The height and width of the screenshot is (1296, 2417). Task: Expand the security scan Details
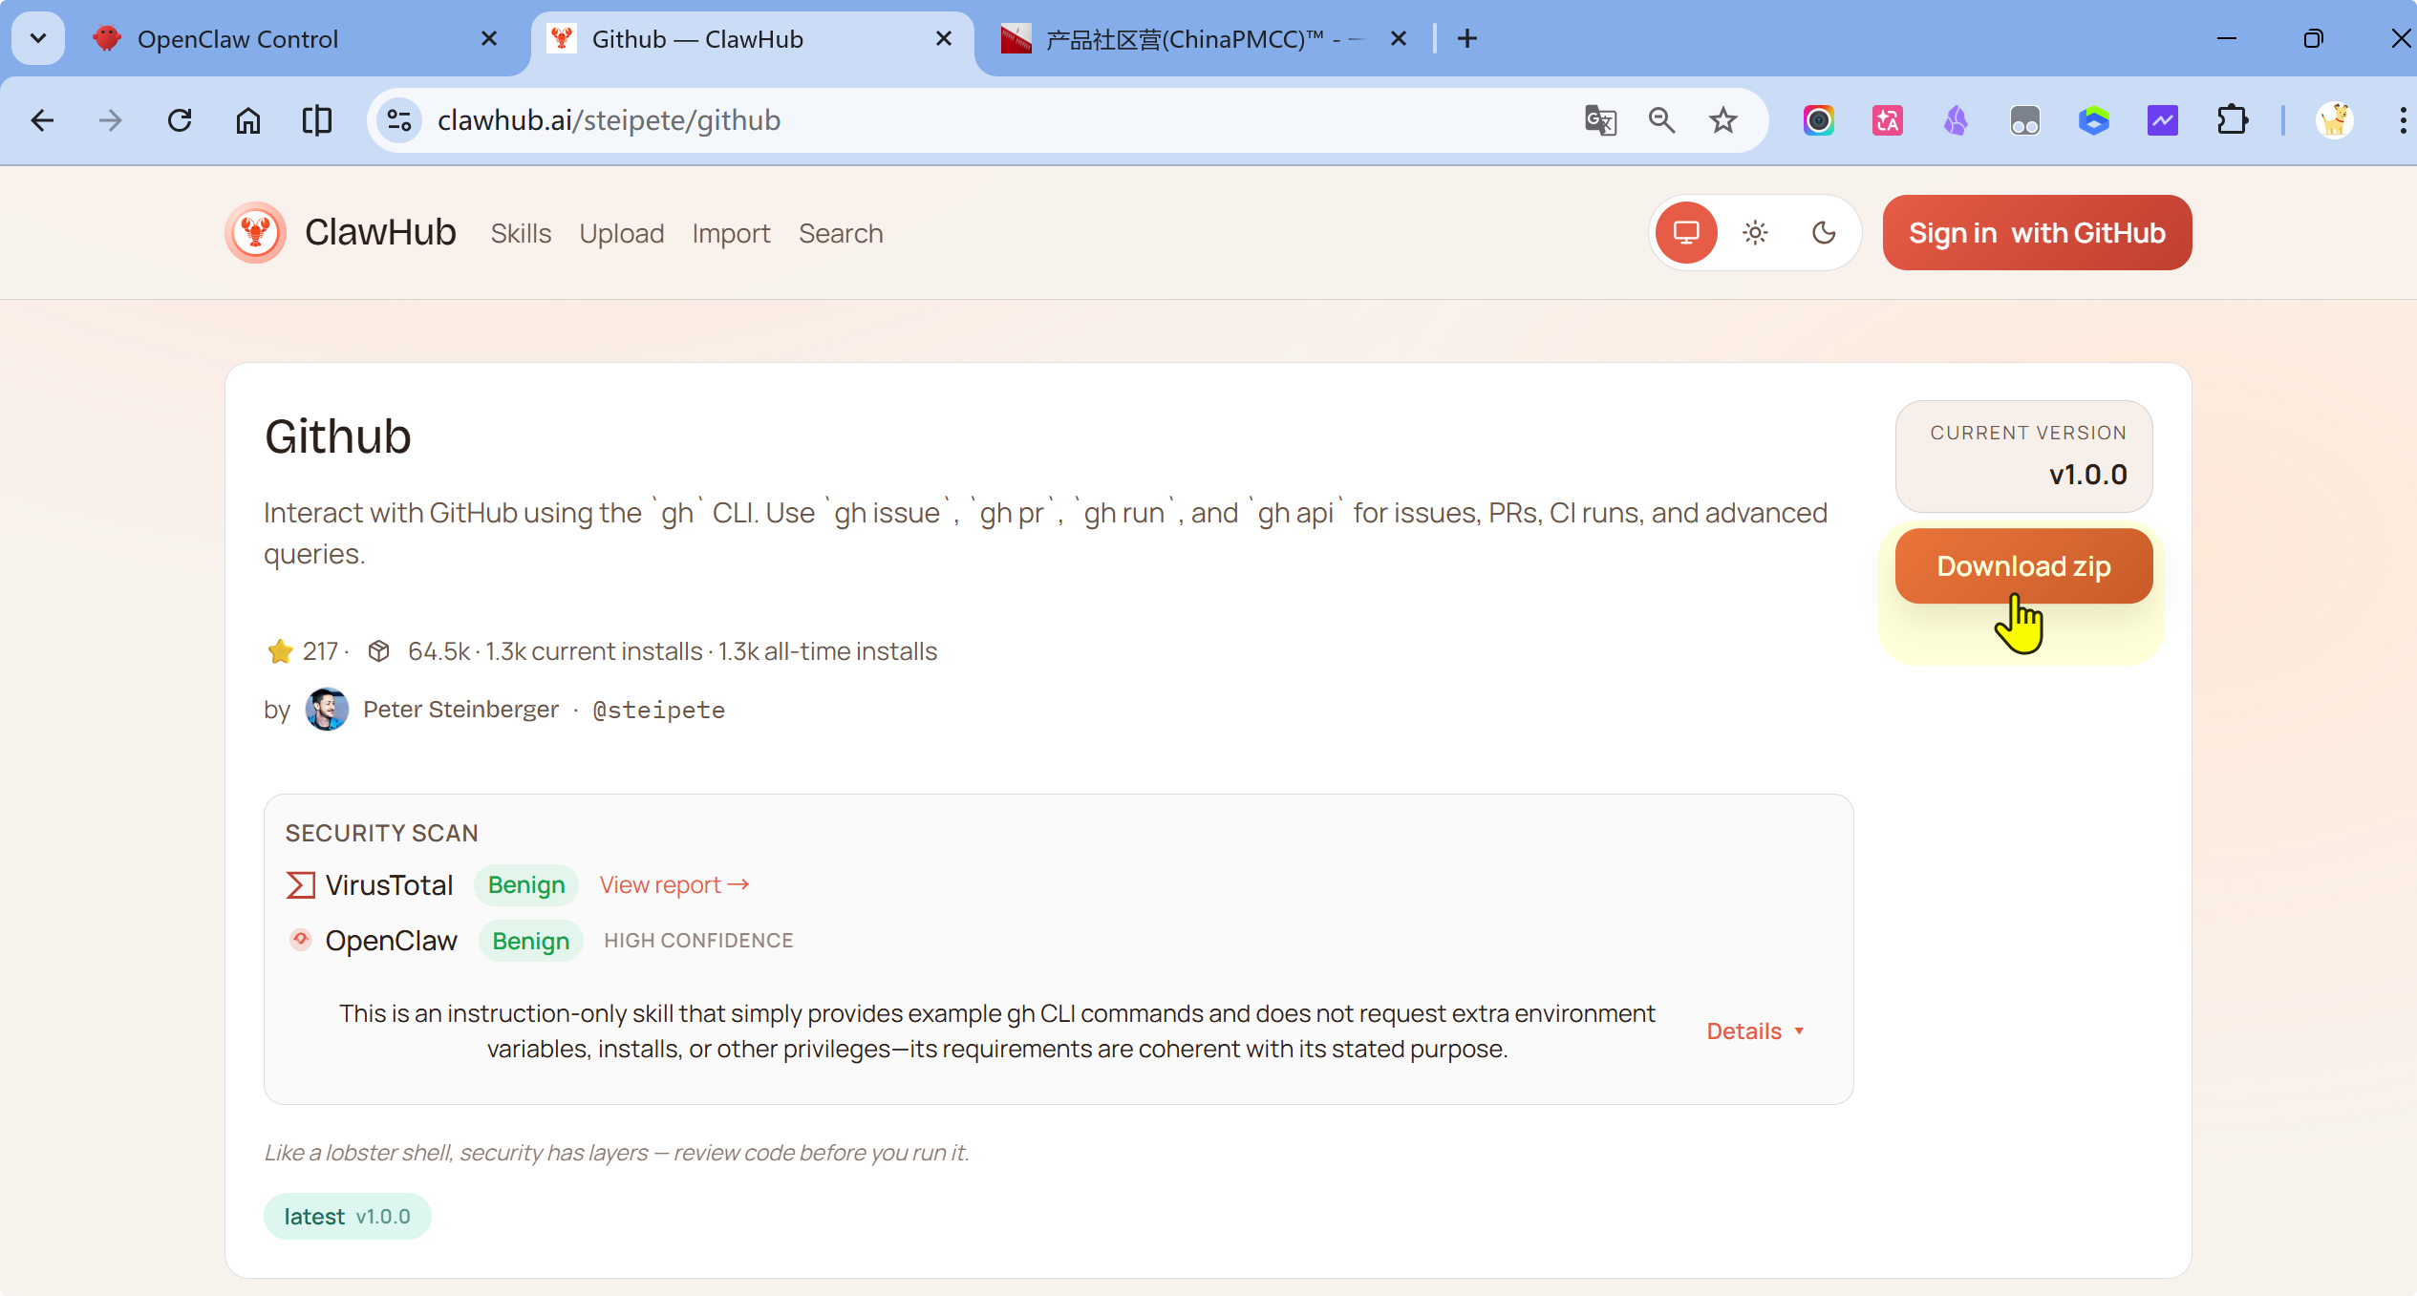(1755, 1031)
